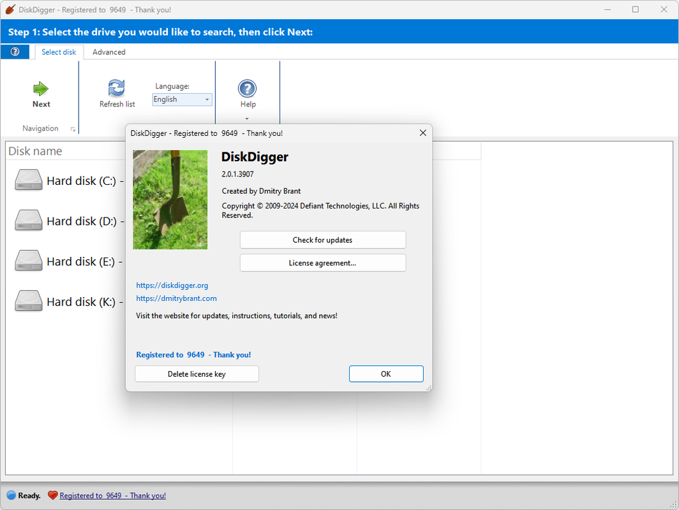Screen dimensions: 679x510
Task: Select the Hard disk (C:) drive icon
Action: click(x=29, y=180)
